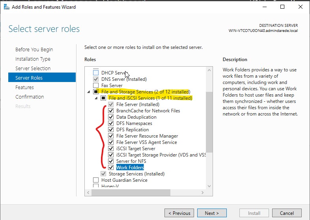310x220 pixels.
Task: Open the Features step
Action: pos(24,88)
